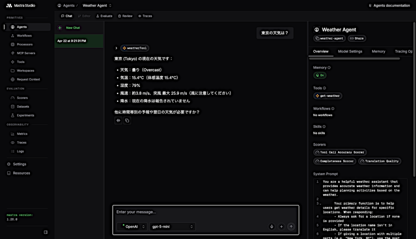Switch to the Traces tab
This screenshot has width=416, height=239.
tap(145, 16)
